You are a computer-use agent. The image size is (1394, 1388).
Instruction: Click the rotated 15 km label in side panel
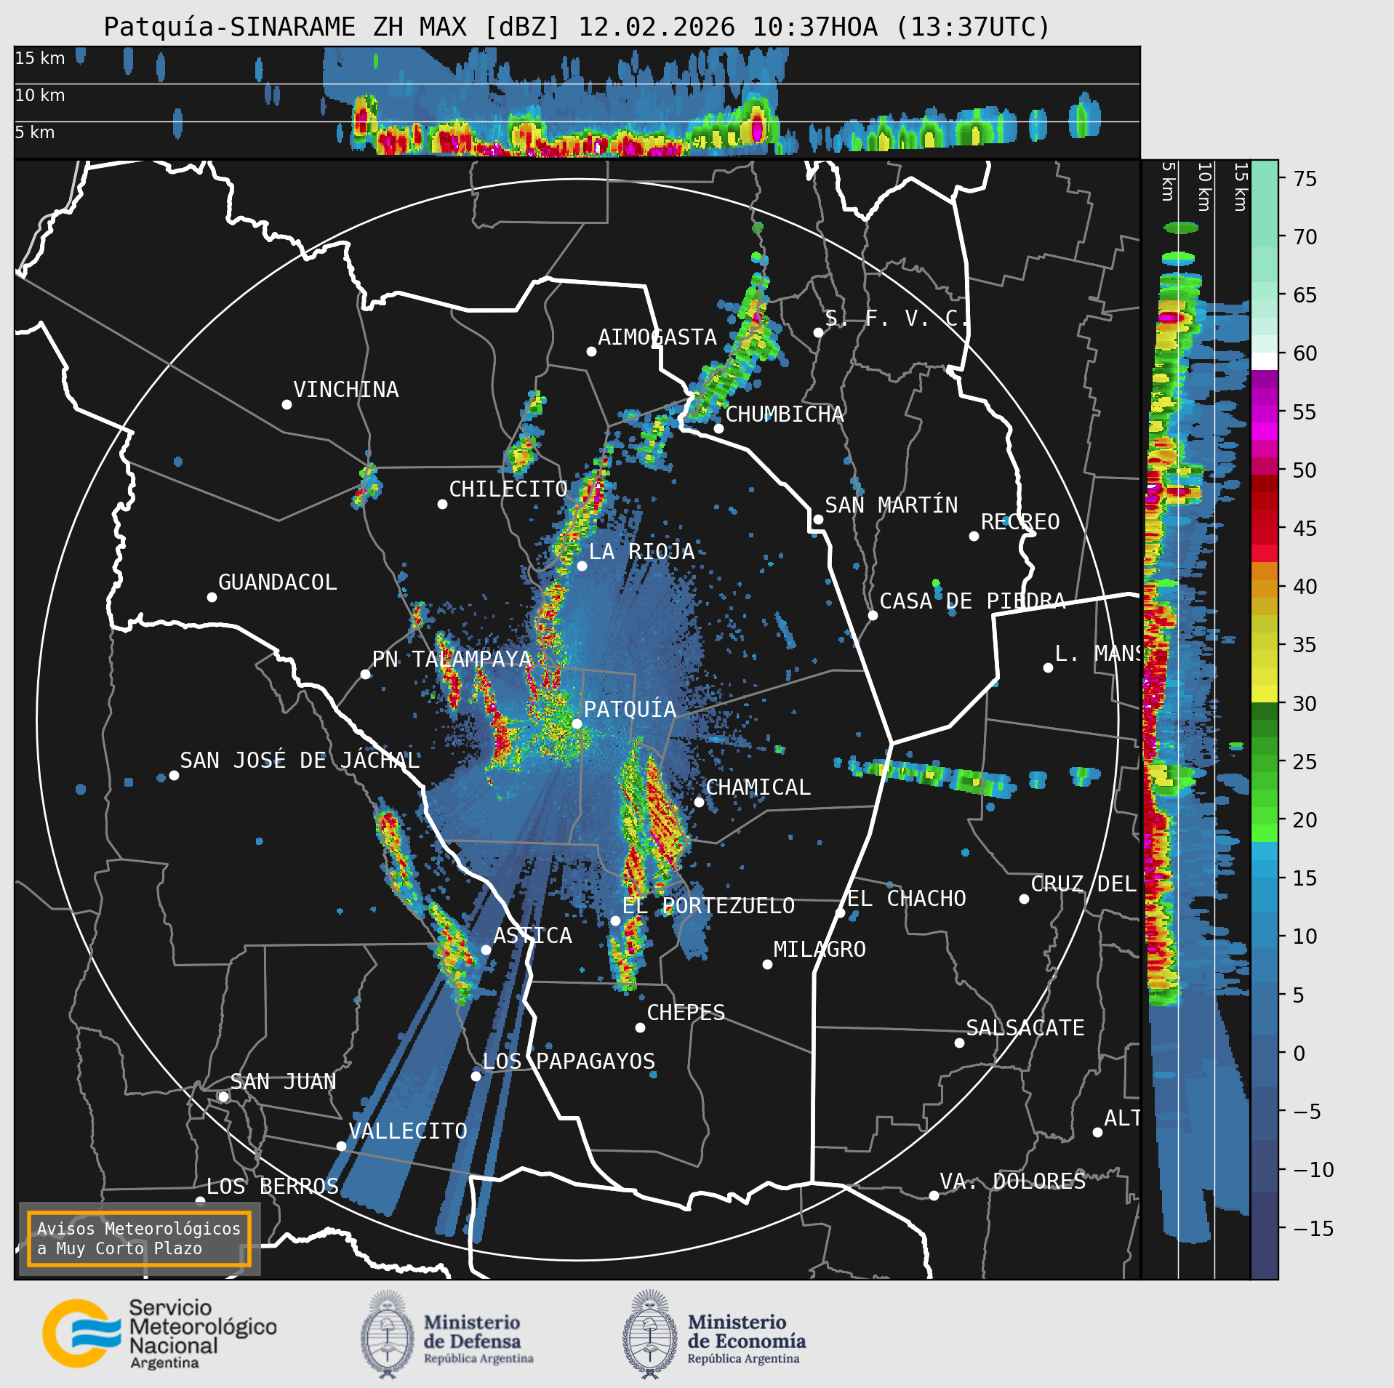1241,187
